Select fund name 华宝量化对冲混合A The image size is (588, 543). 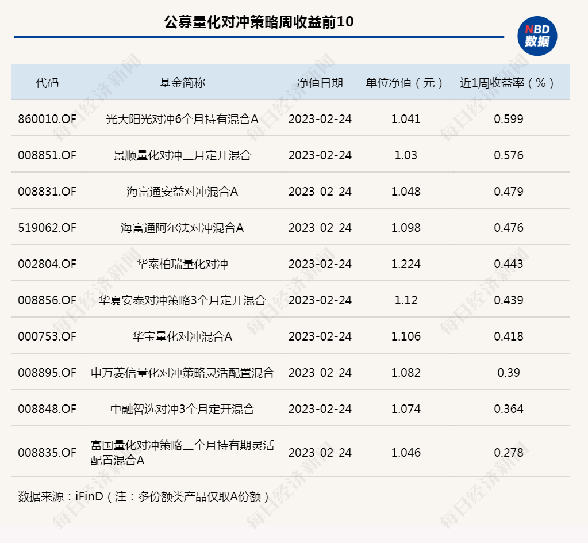182,336
